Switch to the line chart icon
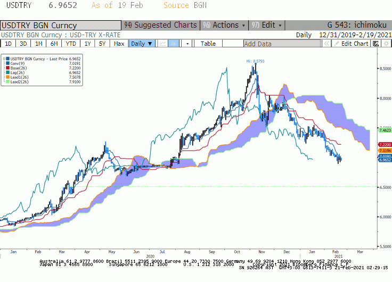Viewport: 392px width, 282px height. tap(163, 44)
